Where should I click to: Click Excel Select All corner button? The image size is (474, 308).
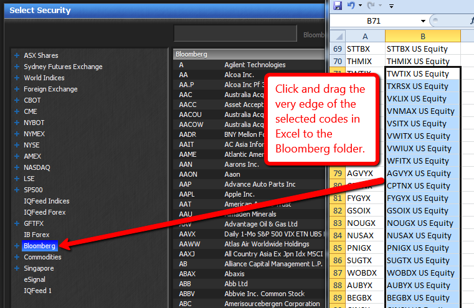338,36
